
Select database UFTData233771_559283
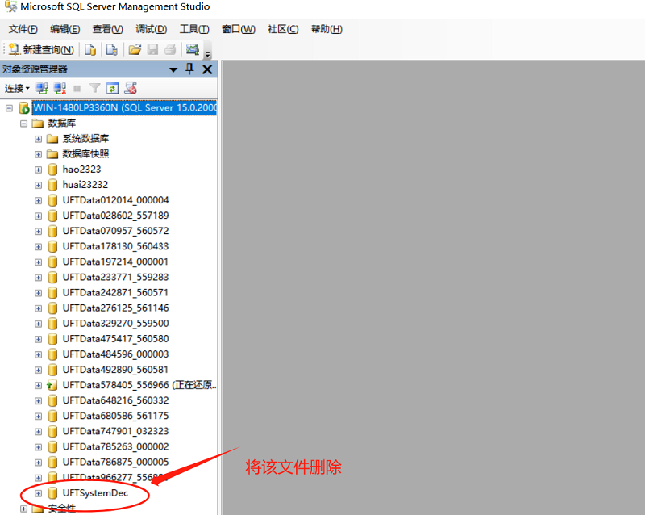click(x=115, y=277)
